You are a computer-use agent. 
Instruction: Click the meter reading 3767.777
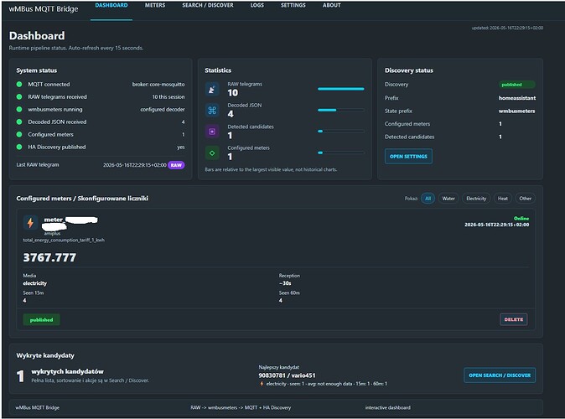(49, 257)
